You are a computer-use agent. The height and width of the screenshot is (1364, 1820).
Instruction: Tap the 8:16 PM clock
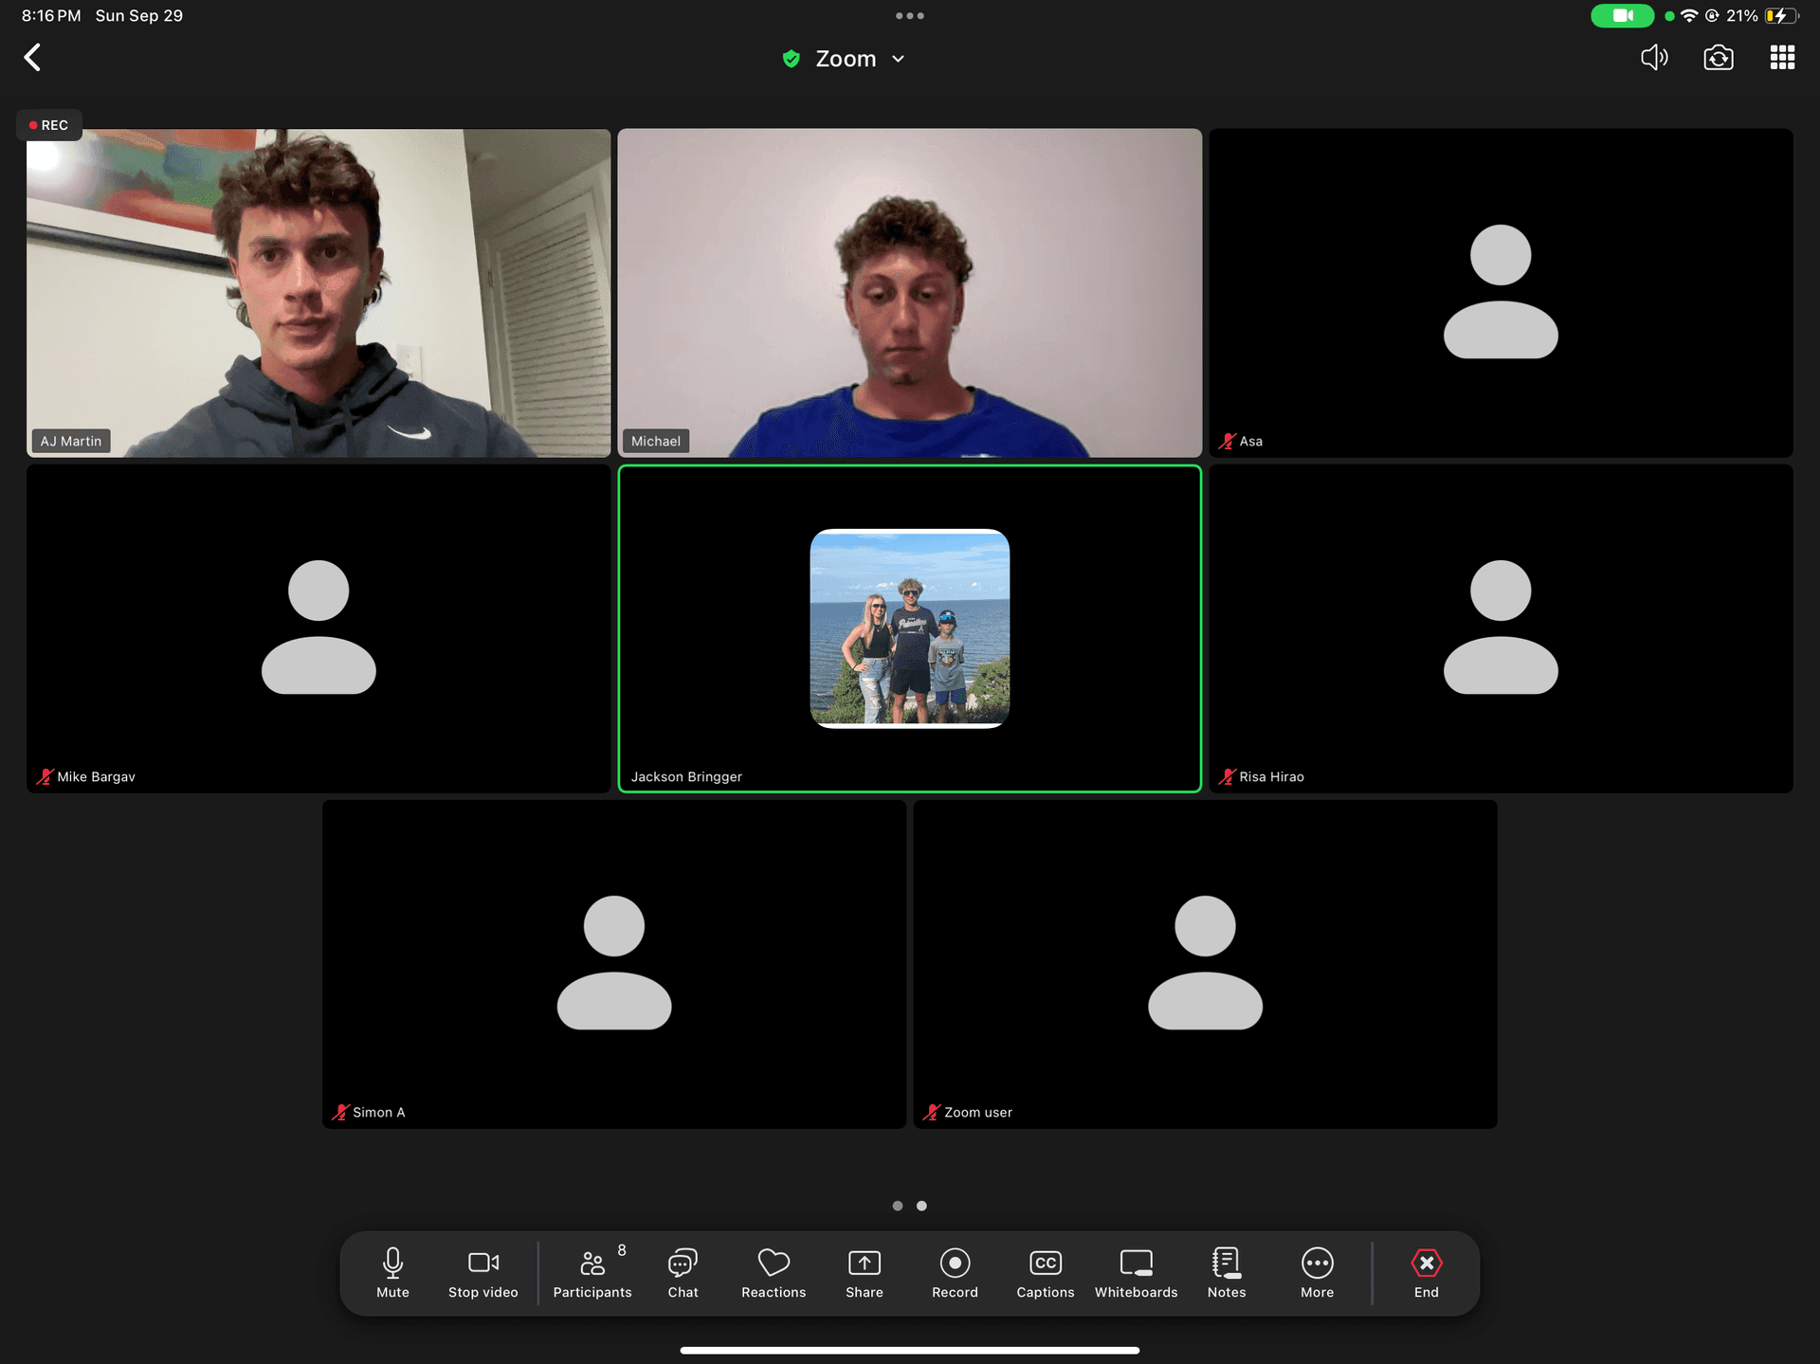[51, 16]
